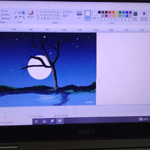This screenshot has width=150, height=150.
Task: Select the Fill with color bucket tool
Action: (x=19, y=13)
